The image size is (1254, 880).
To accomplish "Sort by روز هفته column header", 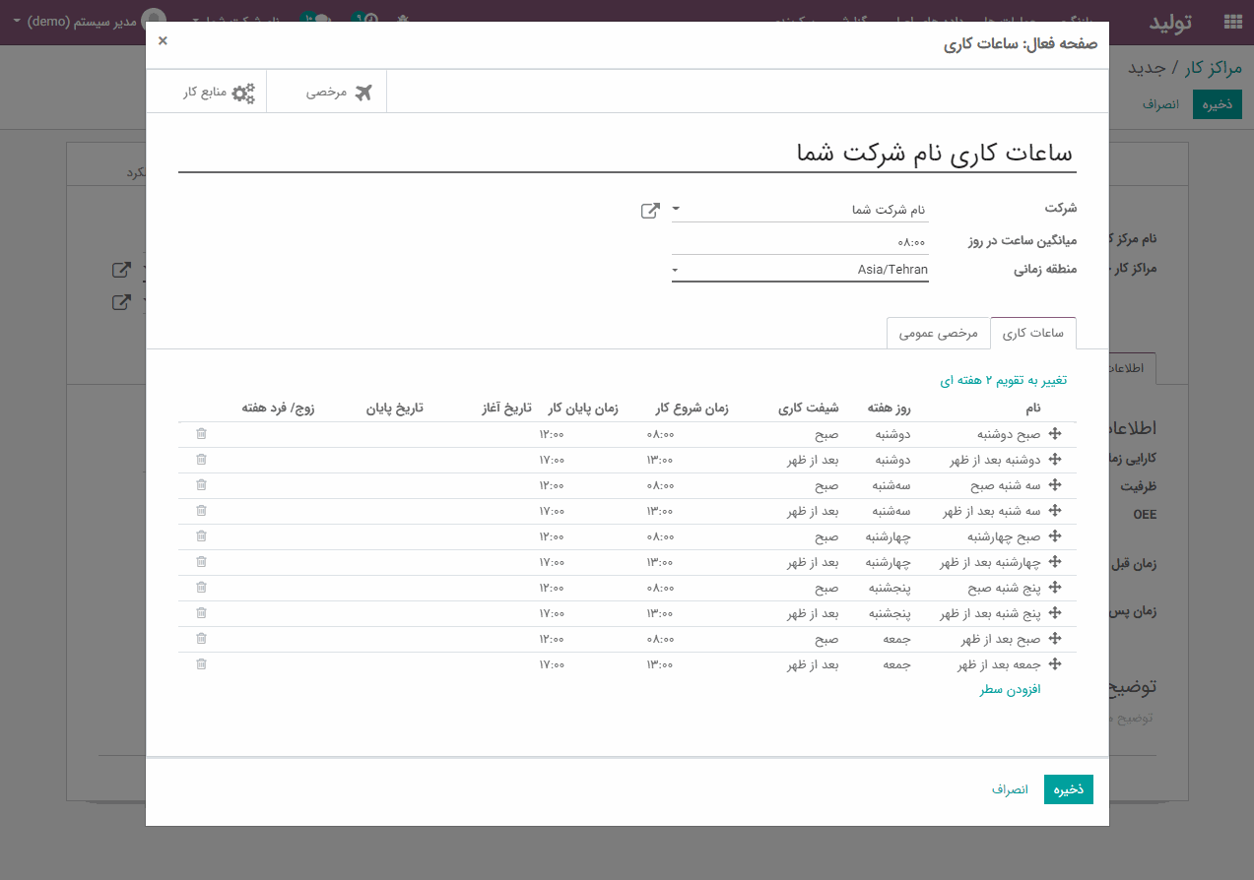I will [890, 409].
